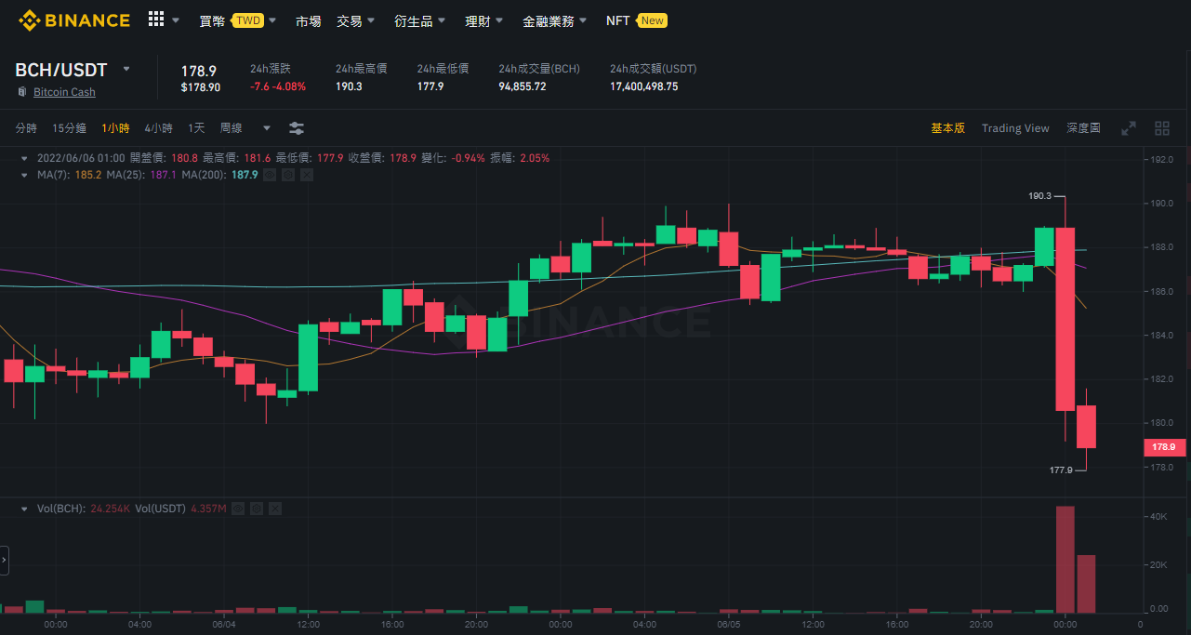Viewport: 1191px width, 635px height.
Task: Select the 4小時 interval
Action: pos(158,128)
